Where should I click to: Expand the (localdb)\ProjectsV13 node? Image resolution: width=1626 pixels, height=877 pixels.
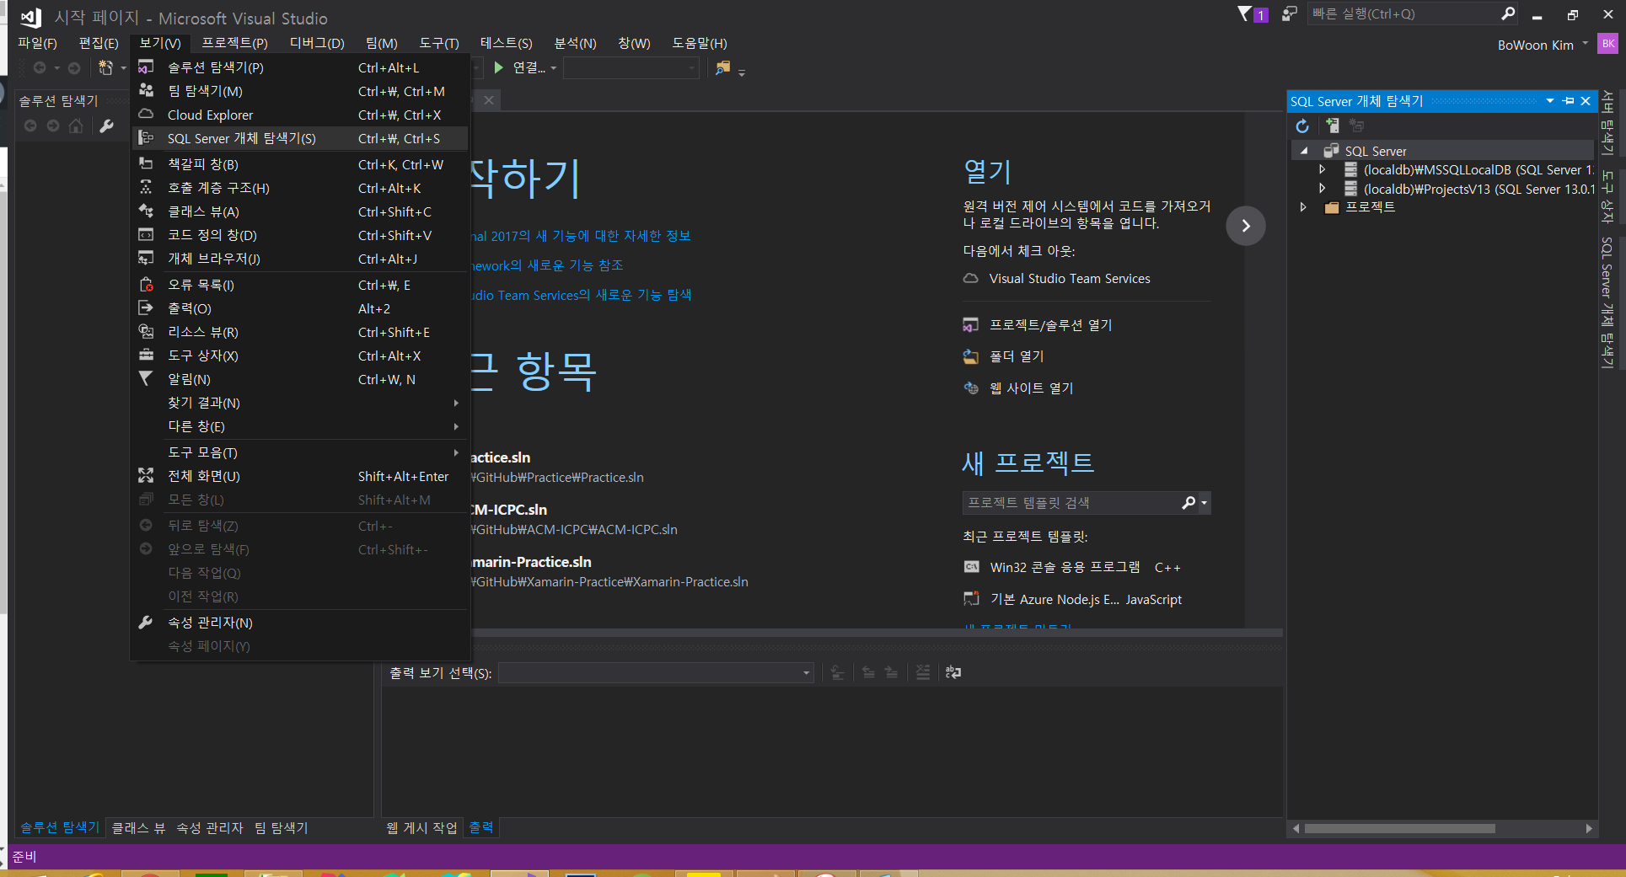tap(1322, 189)
